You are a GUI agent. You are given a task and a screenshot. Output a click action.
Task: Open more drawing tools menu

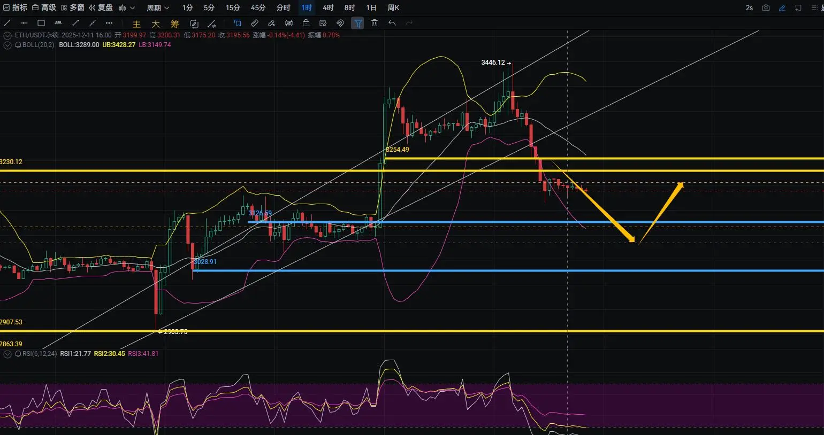click(109, 23)
